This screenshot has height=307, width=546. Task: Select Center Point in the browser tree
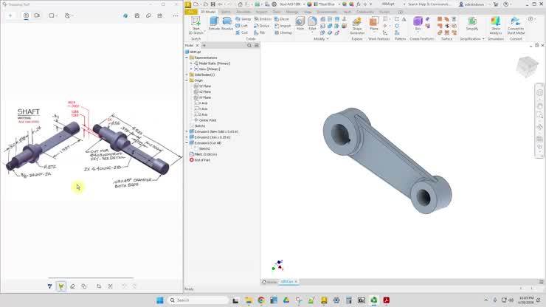point(205,120)
